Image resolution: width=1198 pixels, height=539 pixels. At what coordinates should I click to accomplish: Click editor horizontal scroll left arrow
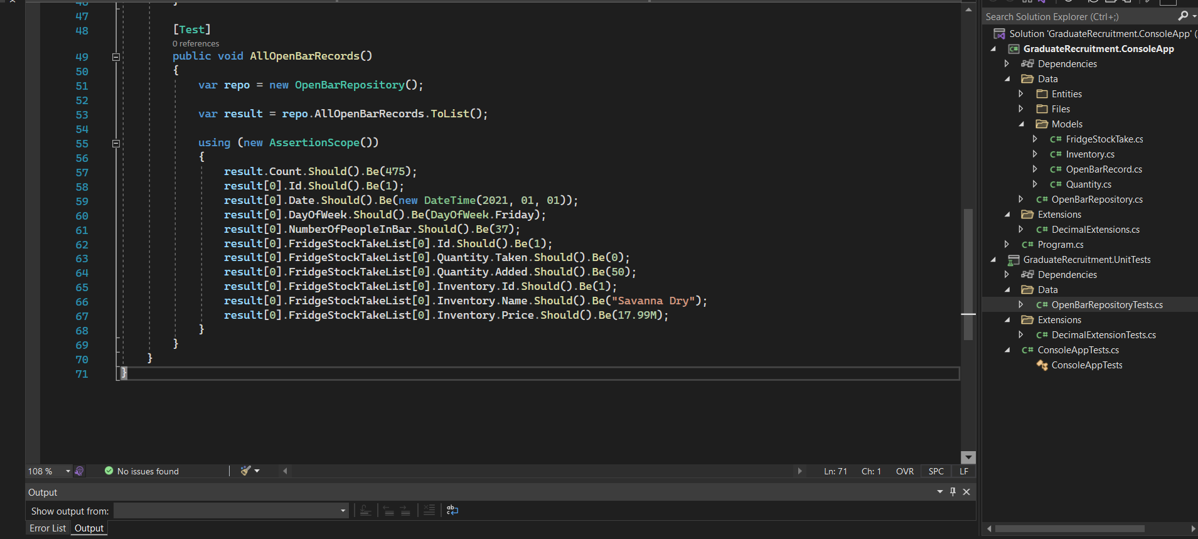[x=285, y=471]
